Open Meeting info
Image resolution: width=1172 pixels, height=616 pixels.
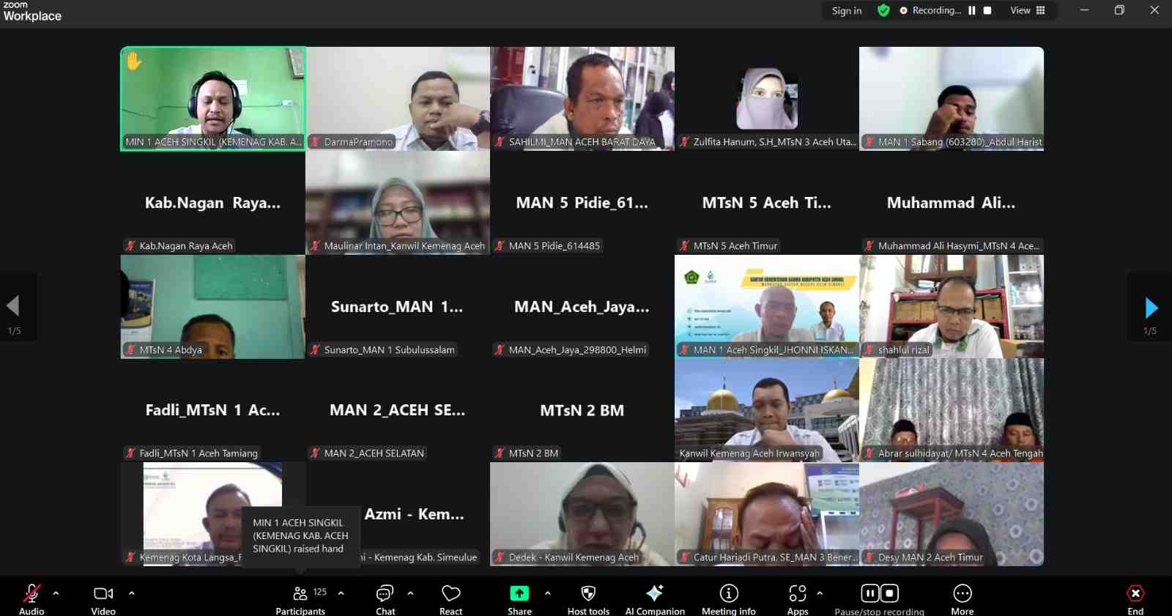728,598
